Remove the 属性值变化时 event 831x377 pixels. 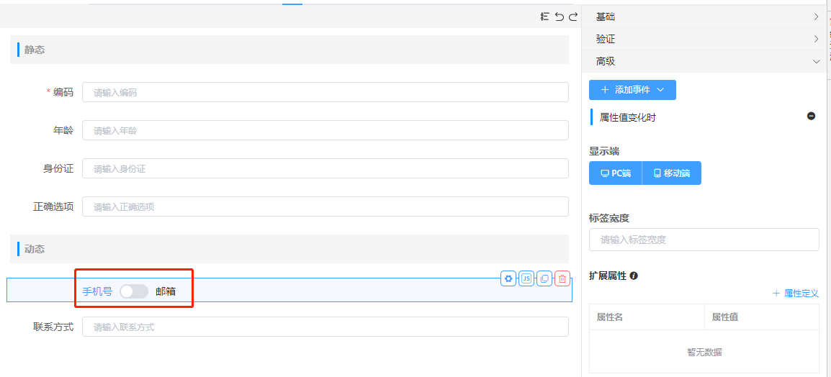click(811, 116)
